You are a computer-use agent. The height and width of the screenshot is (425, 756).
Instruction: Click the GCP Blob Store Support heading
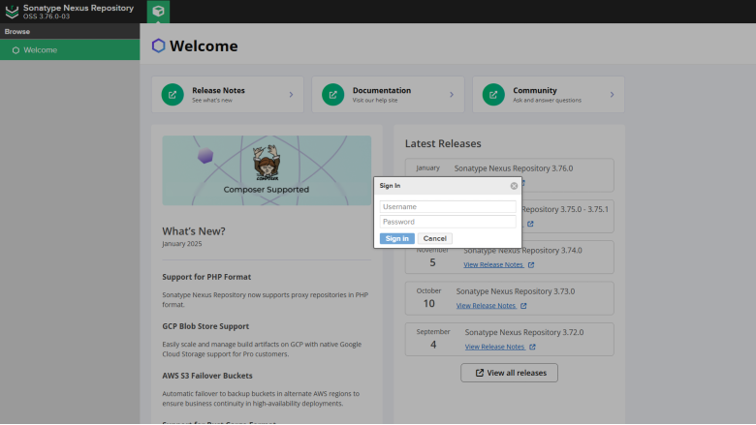point(205,326)
